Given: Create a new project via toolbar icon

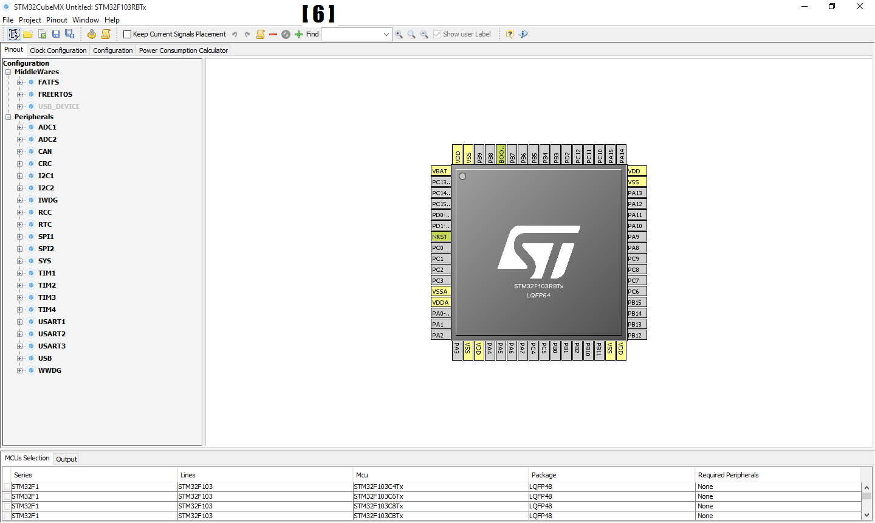Looking at the screenshot, I should tap(15, 34).
